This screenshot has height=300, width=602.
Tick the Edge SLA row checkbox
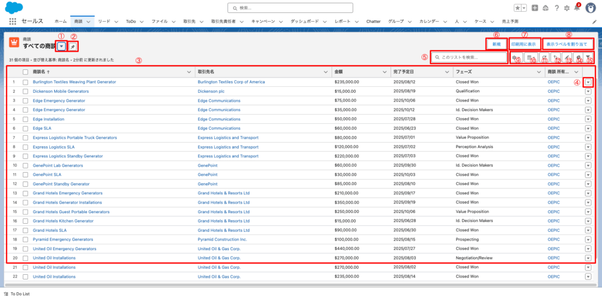pos(25,128)
